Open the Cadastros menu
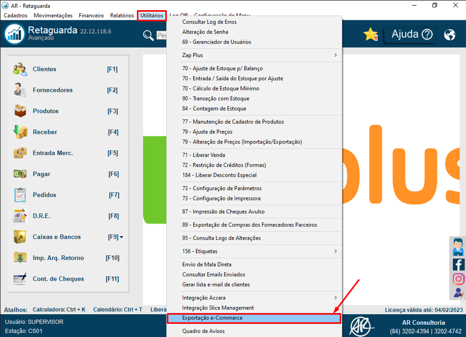The width and height of the screenshot is (466, 337). (15, 15)
